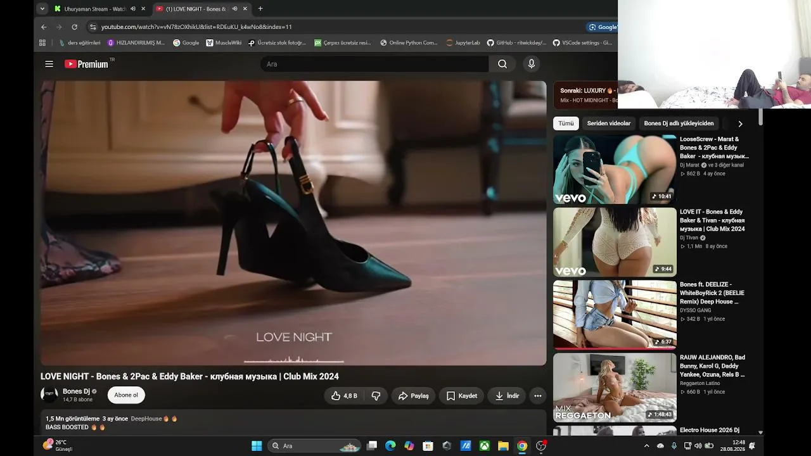
Task: Open the GitHub ritwickdey bookmark
Action: [x=516, y=43]
